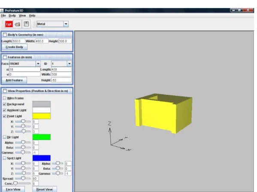
Task: Click the Point Light X slider
Action: [x=23, y=122]
